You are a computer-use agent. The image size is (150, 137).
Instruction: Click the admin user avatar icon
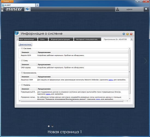pyautogui.click(x=118, y=9)
